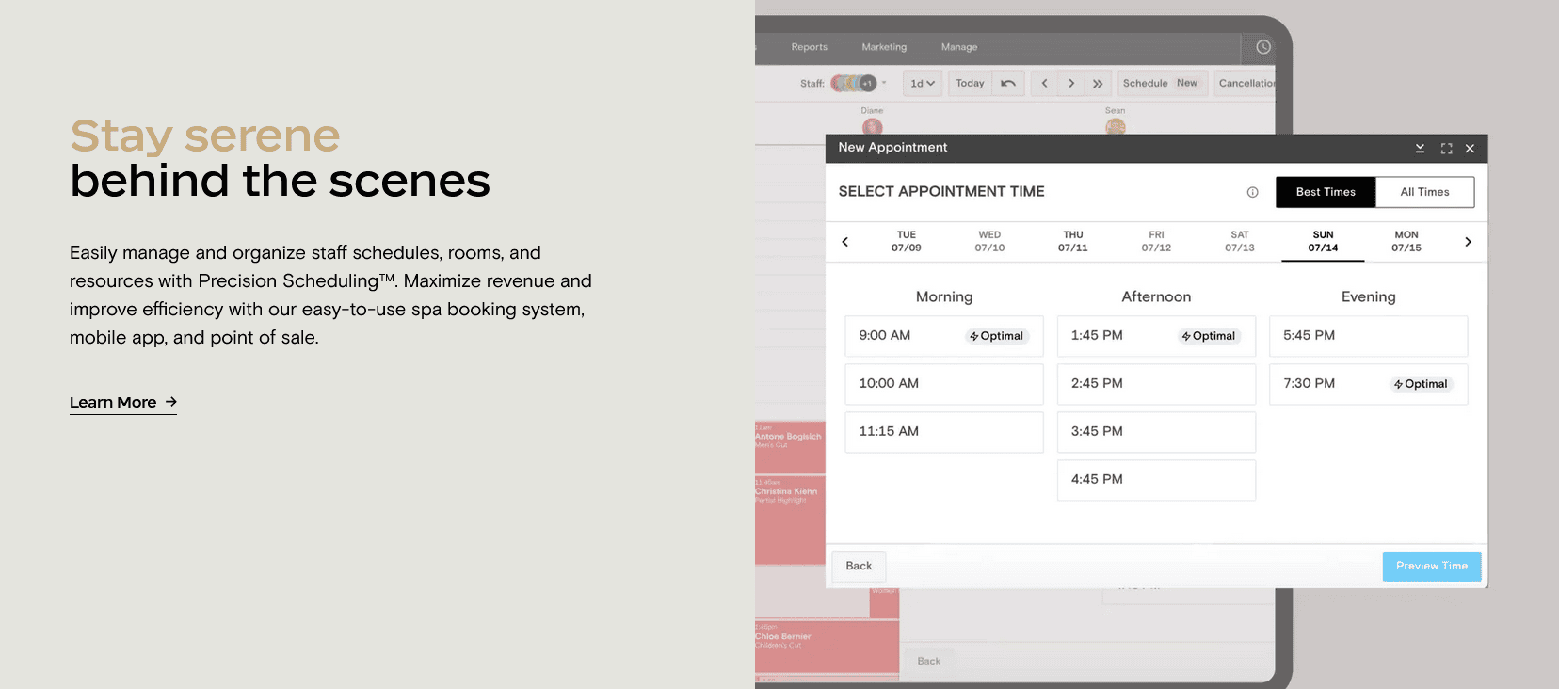This screenshot has width=1559, height=689.
Task: Click the double-chevron skip forward icon
Action: click(1098, 83)
